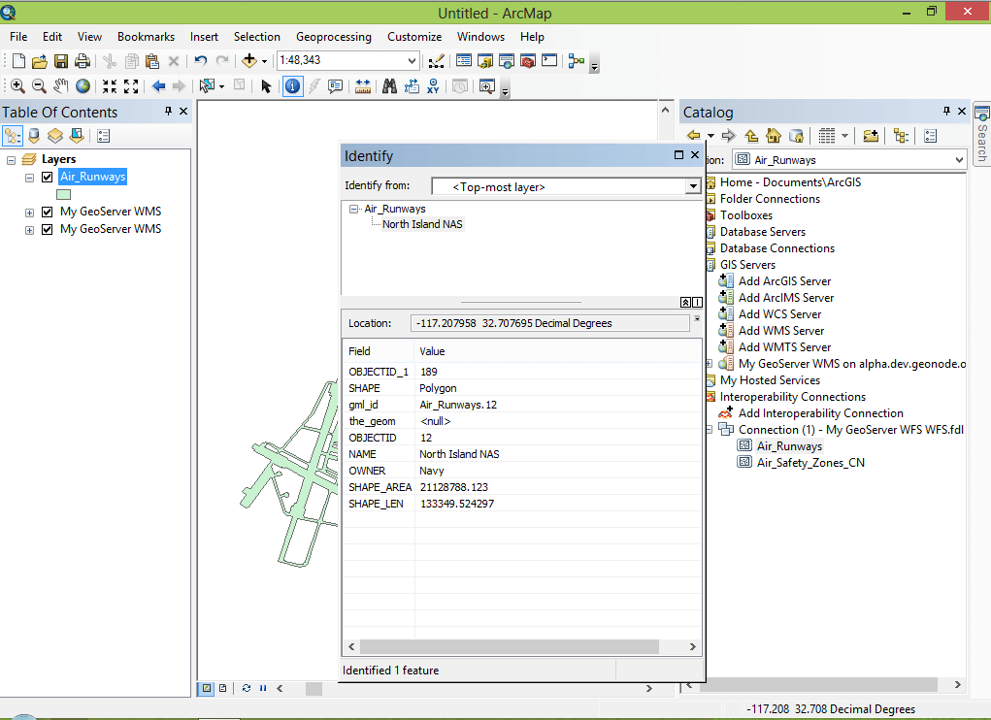Open the Bookmarks menu
This screenshot has width=991, height=720.
pos(146,37)
